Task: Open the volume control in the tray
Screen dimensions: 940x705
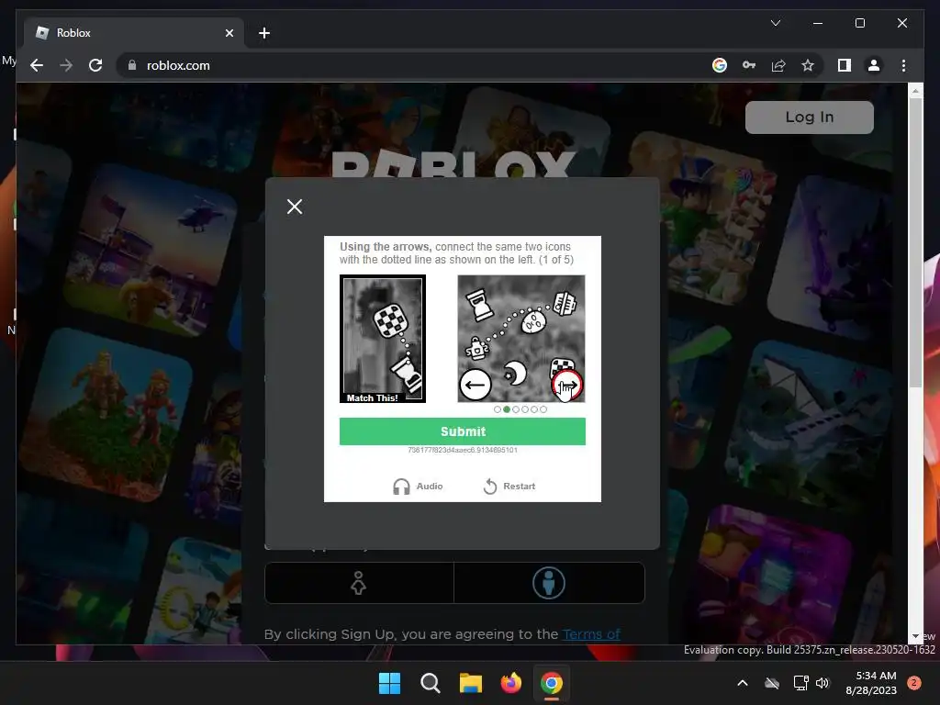Action: click(x=822, y=683)
